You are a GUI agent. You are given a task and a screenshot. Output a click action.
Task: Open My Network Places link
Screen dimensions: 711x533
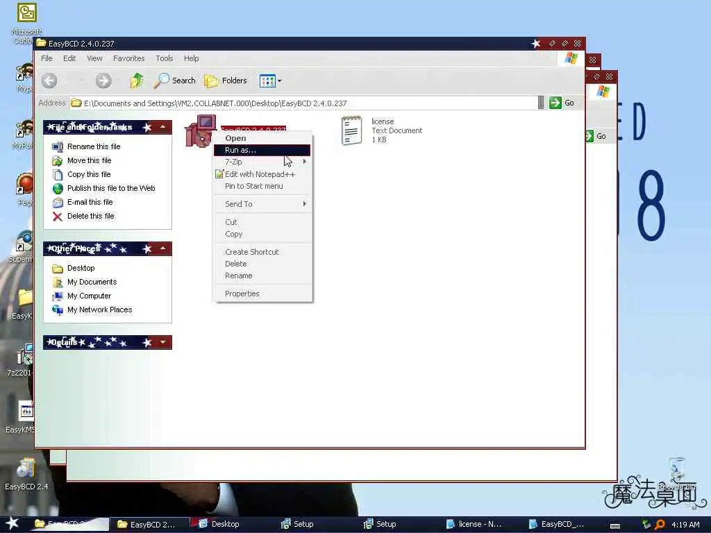(x=100, y=310)
